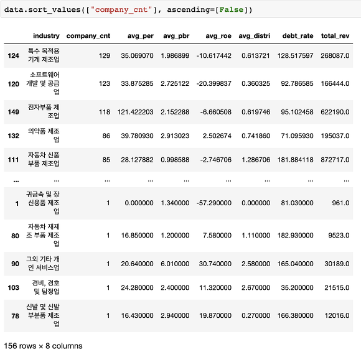Click the avg_roe column header
The width and height of the screenshot is (361, 352).
pos(218,36)
